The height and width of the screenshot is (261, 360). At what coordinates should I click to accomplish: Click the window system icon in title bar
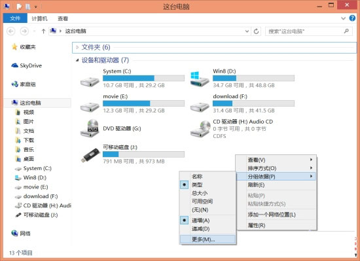(7, 7)
